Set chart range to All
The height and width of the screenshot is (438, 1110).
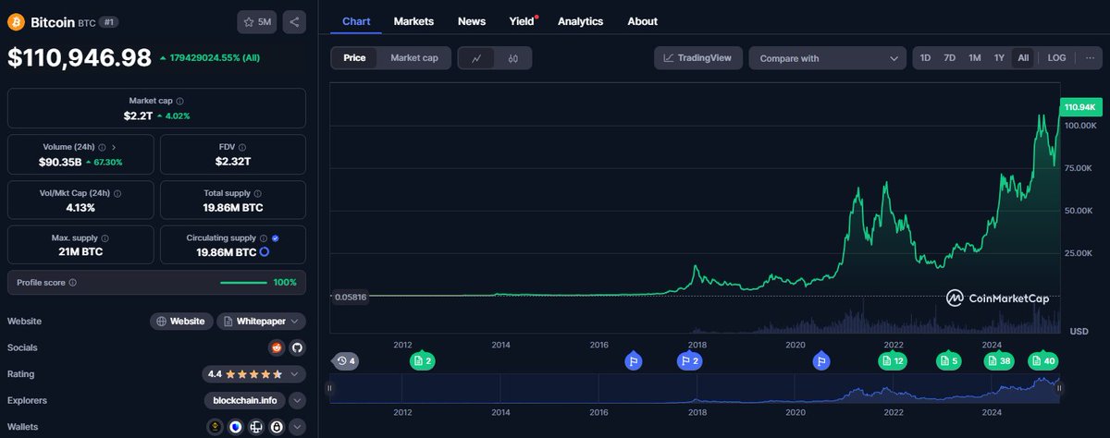[1023, 57]
